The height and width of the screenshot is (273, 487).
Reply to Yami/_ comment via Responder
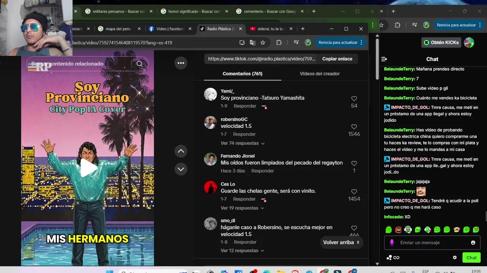click(245, 106)
